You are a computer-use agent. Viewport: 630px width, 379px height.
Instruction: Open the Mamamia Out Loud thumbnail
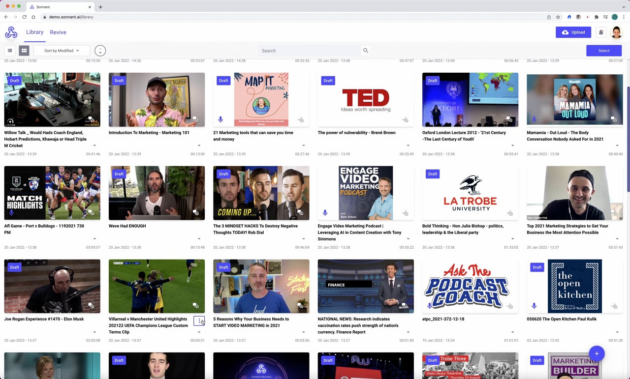tap(574, 100)
